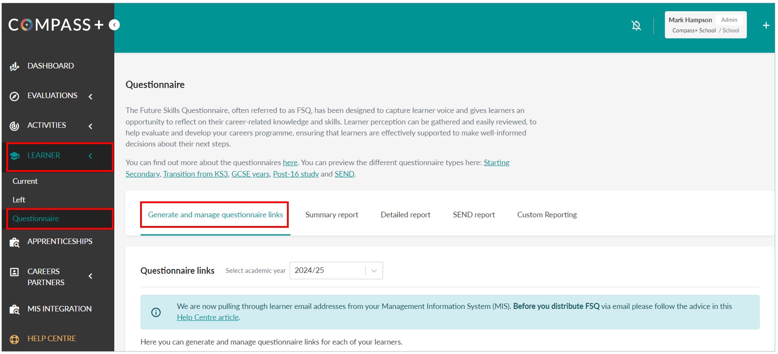Click the academic year dropdown arrow
This screenshot has width=778, height=354.
(374, 271)
